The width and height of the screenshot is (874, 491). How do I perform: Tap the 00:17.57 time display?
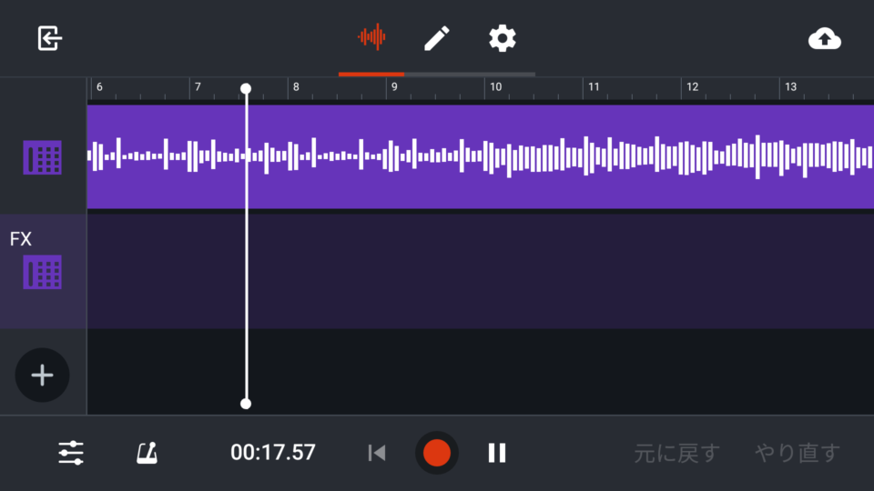click(273, 453)
